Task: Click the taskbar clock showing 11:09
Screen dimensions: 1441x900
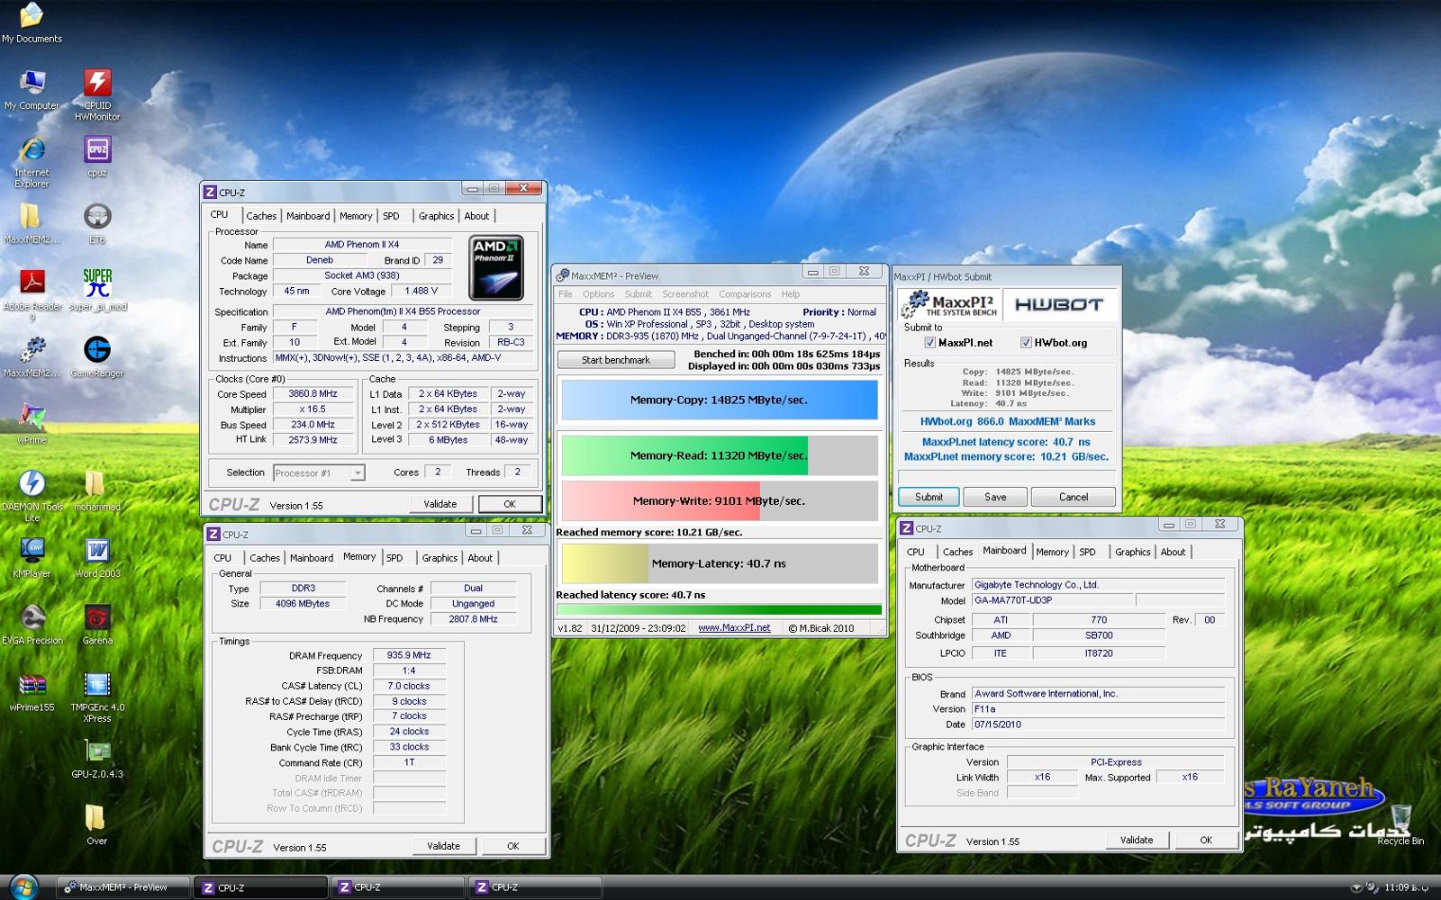Action: tap(1406, 887)
